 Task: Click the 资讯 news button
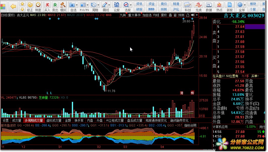pyautogui.click(x=139, y=4)
